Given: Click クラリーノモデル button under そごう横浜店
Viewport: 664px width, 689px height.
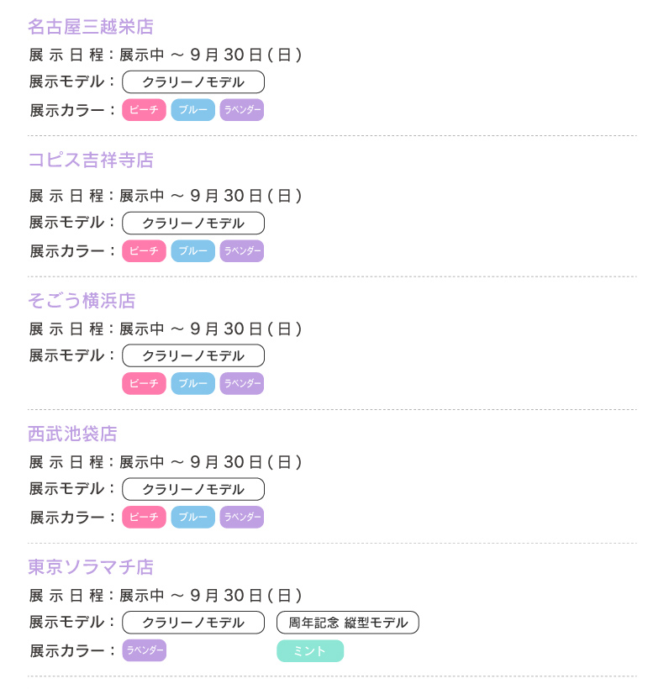Looking at the screenshot, I should click(x=193, y=356).
